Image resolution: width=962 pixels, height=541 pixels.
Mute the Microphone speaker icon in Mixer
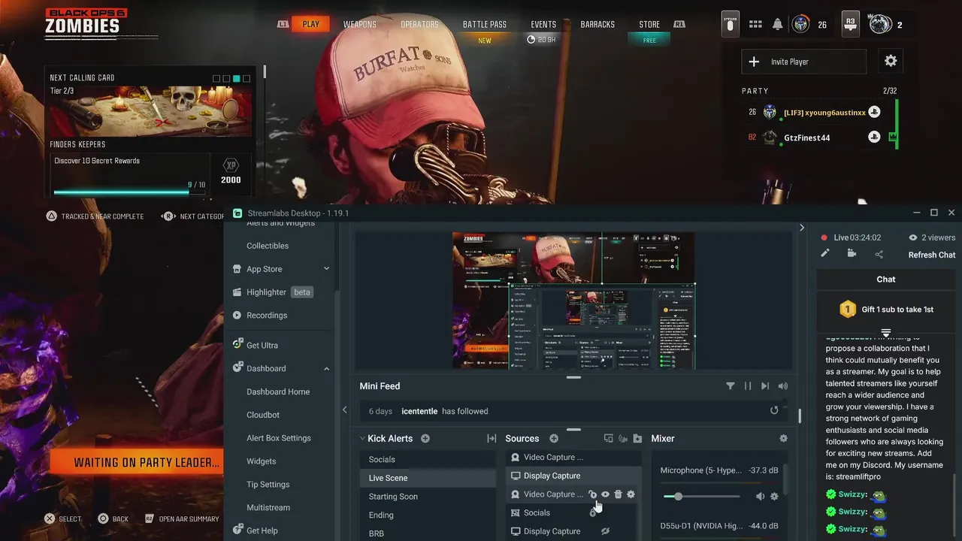coord(760,497)
